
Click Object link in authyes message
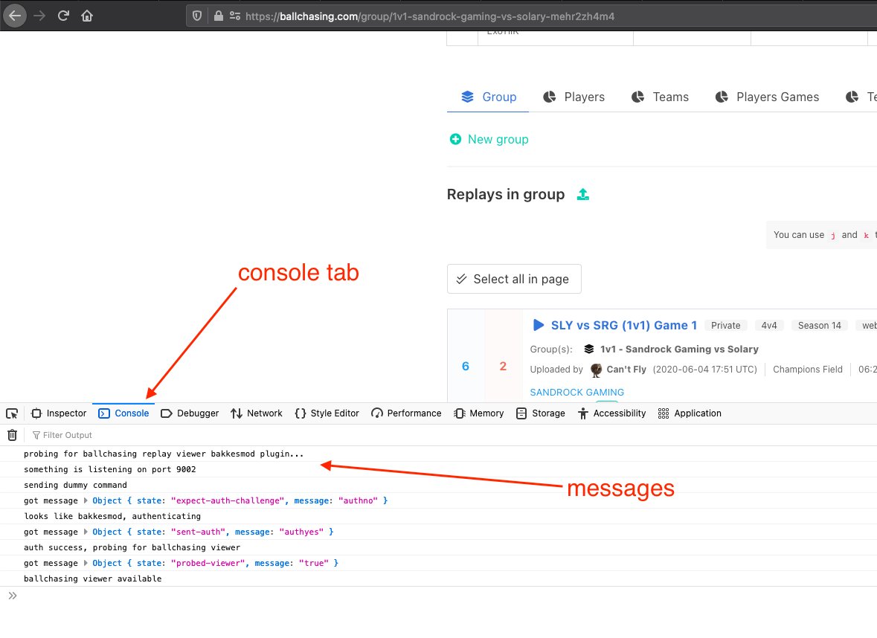coord(107,532)
